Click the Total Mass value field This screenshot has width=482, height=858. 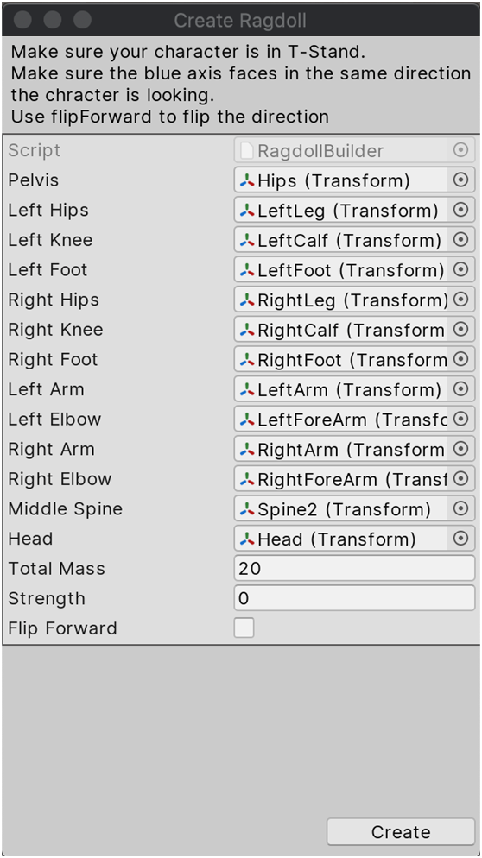click(x=354, y=568)
